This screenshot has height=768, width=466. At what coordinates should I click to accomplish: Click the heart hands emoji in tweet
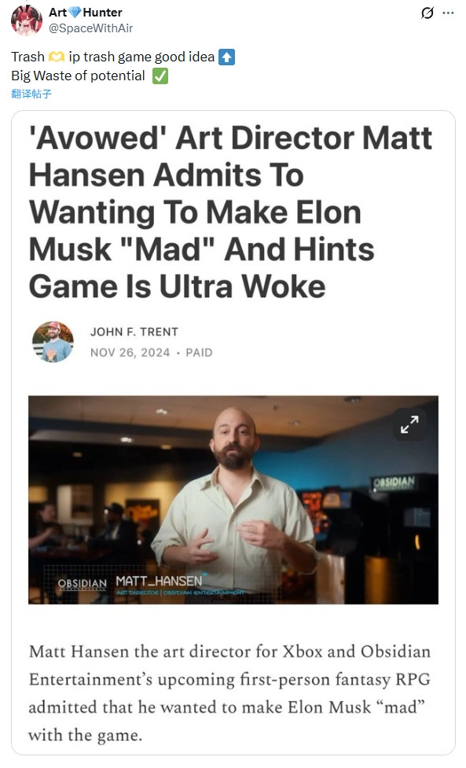57,57
